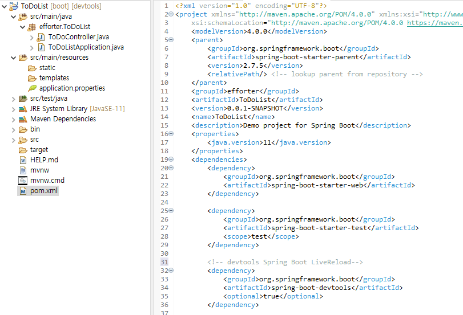Screen dimensions: 463x315
Task: Expand the bin folder arrow
Action: coord(13,130)
